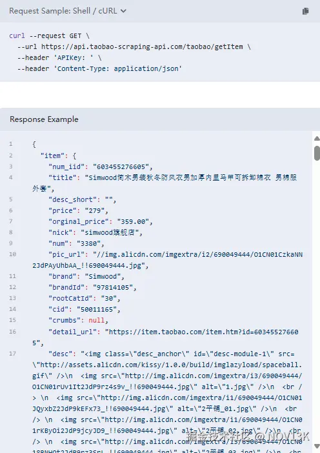Click the "item" key on line 2
320x453 pixels.
coord(52,156)
